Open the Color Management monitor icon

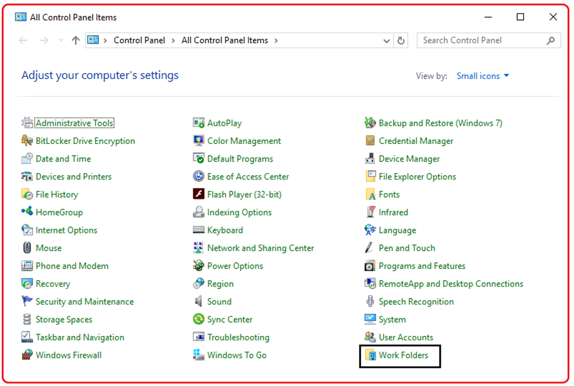click(x=198, y=141)
